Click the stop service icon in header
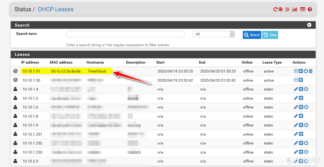Screen dimensions: 324x167 click(x=280, y=9)
